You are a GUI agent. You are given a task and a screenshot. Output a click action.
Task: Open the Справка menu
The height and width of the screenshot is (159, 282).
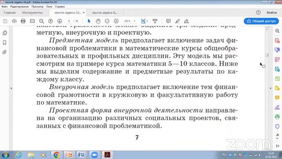click(60, 7)
